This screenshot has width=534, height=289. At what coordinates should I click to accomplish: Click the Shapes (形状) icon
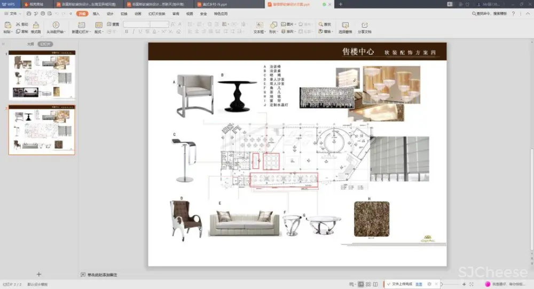coord(273,25)
